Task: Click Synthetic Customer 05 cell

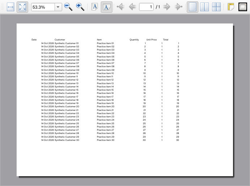Action: [x=67, y=57]
